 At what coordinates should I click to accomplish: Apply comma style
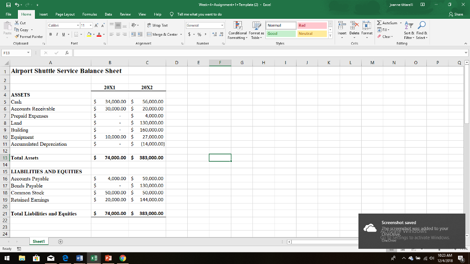pyautogui.click(x=205, y=34)
